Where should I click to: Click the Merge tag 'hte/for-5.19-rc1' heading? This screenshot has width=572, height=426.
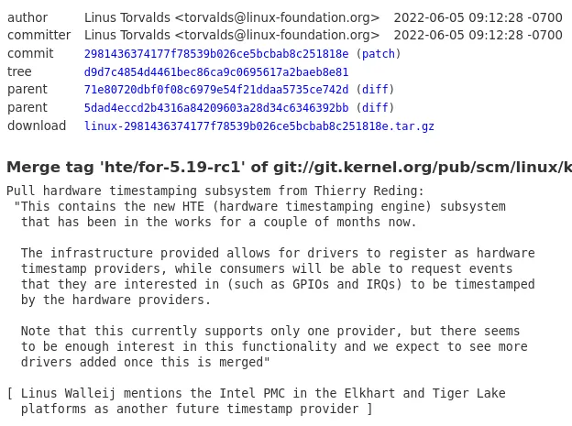point(290,167)
